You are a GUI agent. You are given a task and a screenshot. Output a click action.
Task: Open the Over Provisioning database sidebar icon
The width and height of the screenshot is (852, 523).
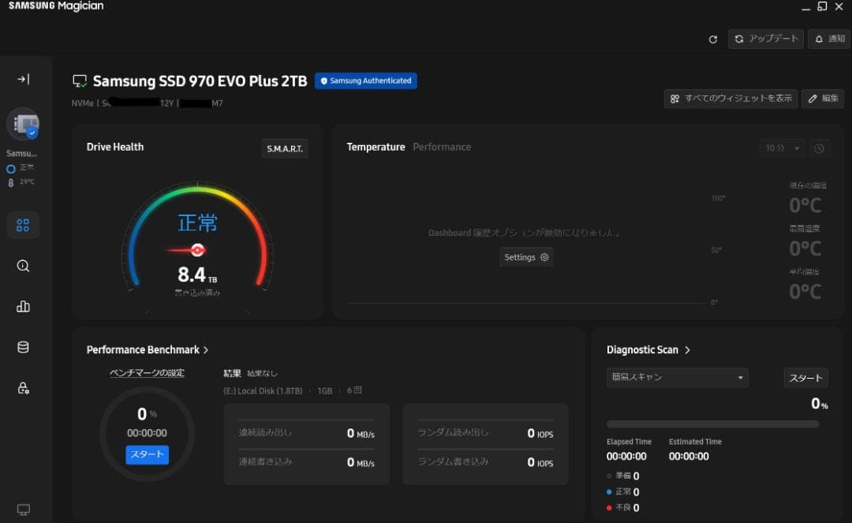(23, 347)
